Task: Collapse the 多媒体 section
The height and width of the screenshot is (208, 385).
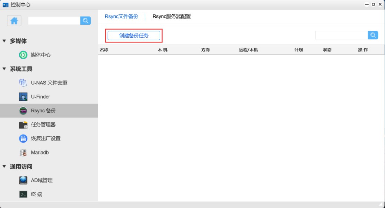Action: pyautogui.click(x=4, y=41)
